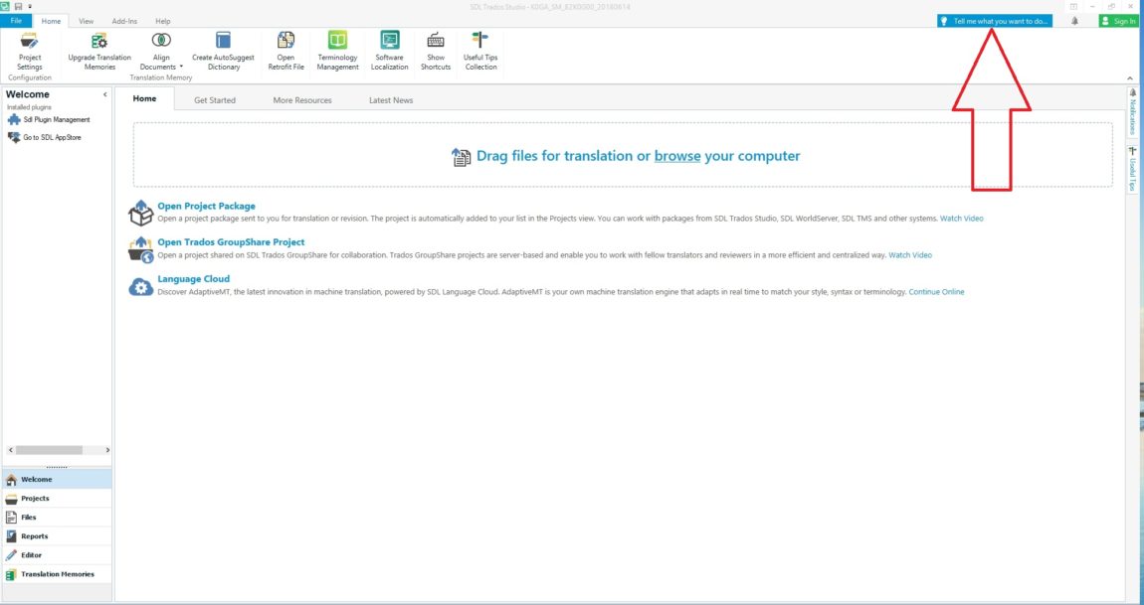Open the Software Localization tool
This screenshot has width=1144, height=605.
click(x=390, y=51)
